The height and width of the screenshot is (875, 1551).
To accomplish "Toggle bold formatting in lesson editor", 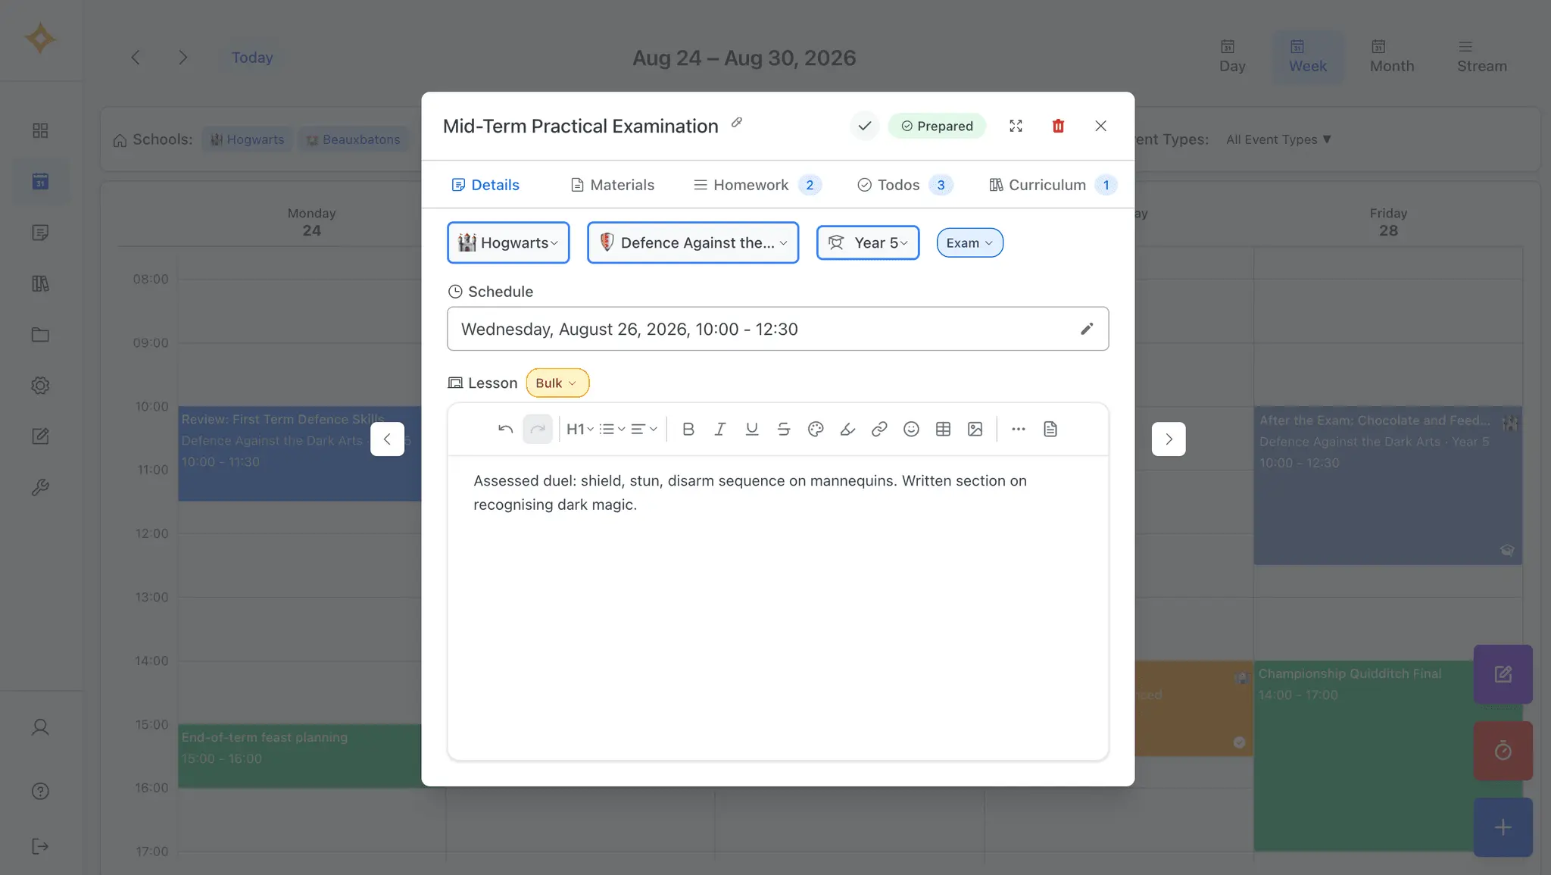I will (688, 430).
